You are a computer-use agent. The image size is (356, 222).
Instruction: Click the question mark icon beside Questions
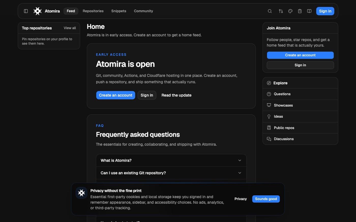[269, 94]
